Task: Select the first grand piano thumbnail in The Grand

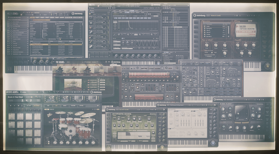Action: click(59, 71)
